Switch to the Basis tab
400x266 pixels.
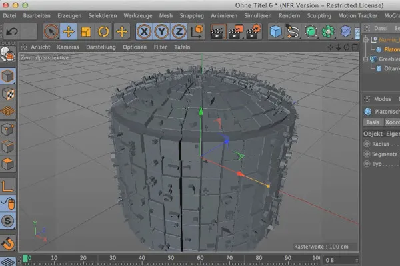(x=372, y=122)
